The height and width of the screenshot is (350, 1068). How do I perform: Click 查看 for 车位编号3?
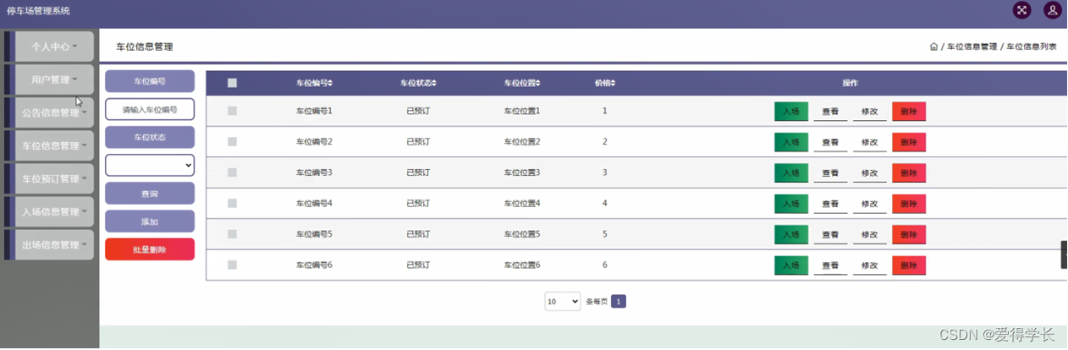(x=830, y=172)
